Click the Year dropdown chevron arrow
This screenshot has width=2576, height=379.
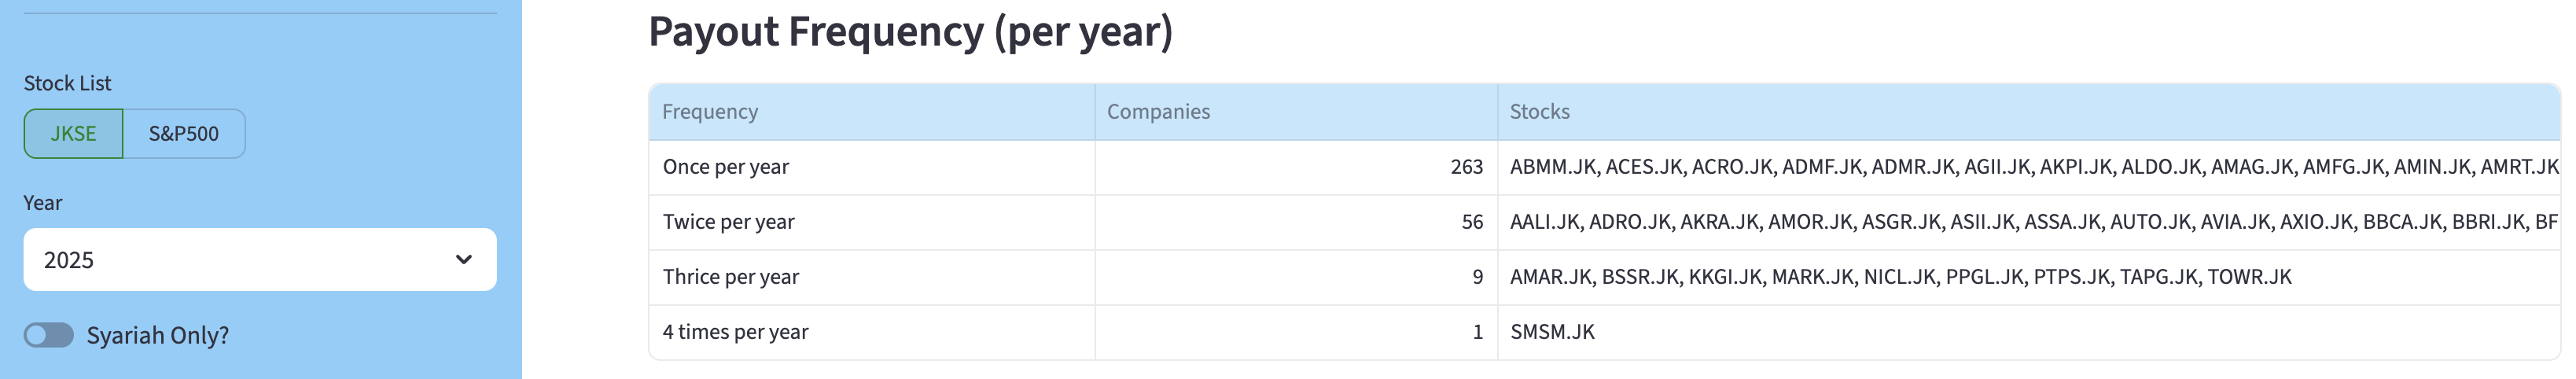click(463, 260)
